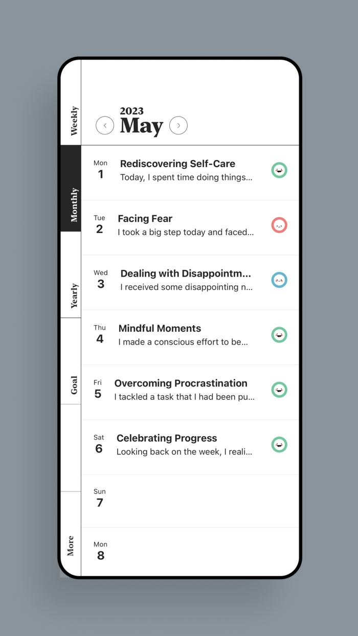Screen dimensions: 358x636
Task: Click the 2023 year label above May
Action: pos(131,111)
